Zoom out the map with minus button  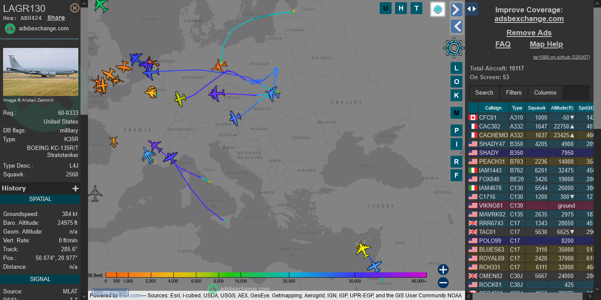pyautogui.click(x=443, y=283)
